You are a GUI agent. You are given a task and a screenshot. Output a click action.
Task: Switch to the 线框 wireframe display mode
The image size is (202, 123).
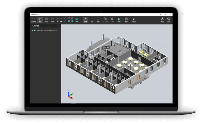(46, 20)
